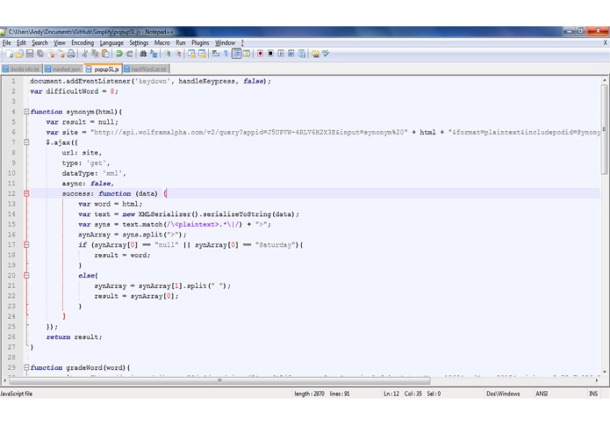Undo last change with green Undo arrow
Image resolution: width=610 pixels, height=434 pixels.
point(119,54)
